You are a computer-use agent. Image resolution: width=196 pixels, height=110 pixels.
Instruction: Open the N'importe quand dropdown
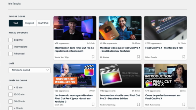click(x=29, y=70)
